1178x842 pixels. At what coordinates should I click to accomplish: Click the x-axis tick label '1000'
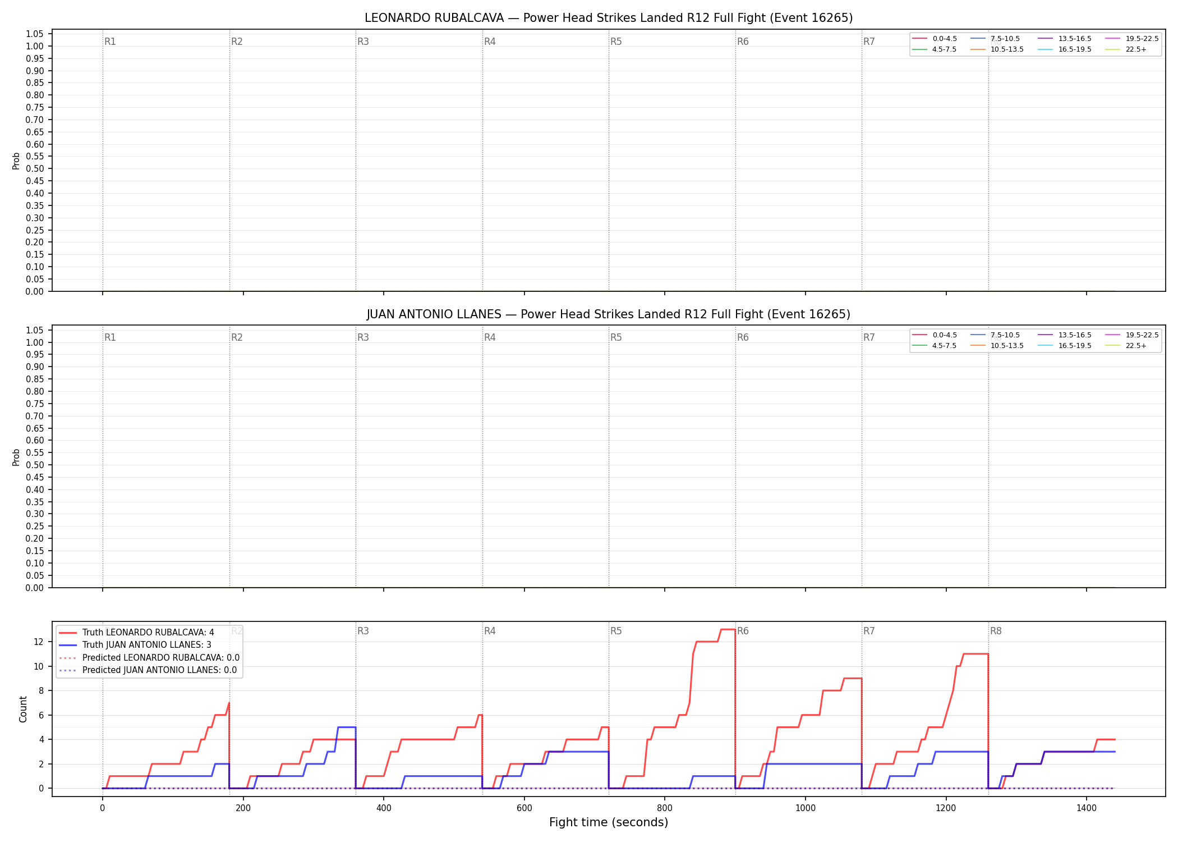pyautogui.click(x=806, y=808)
